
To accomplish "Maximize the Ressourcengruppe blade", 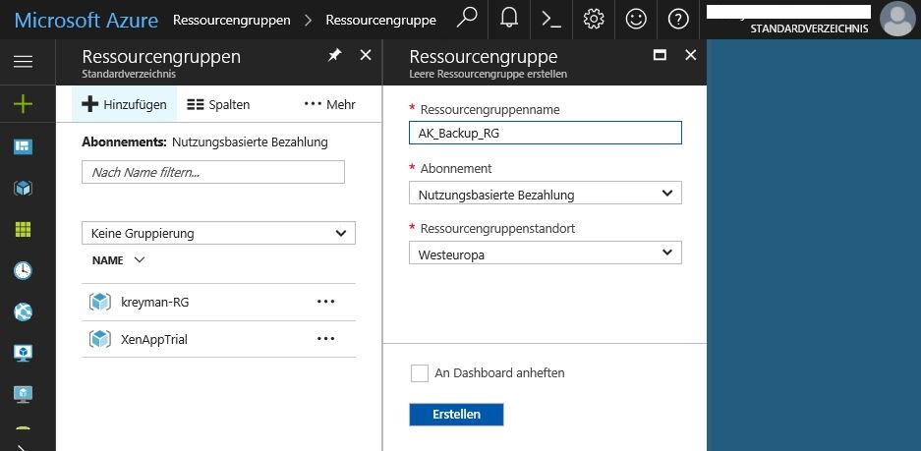I will point(660,55).
